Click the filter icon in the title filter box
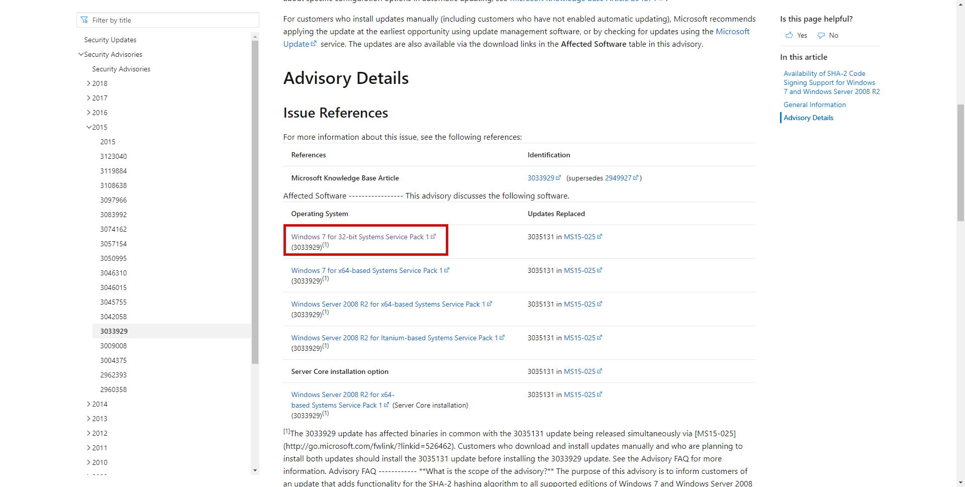This screenshot has height=487, width=965. tap(84, 20)
